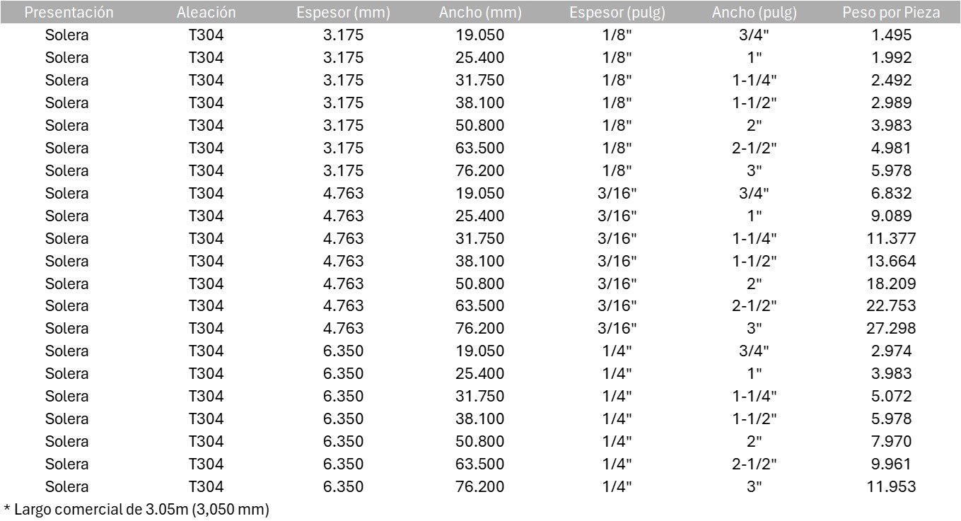
Task: Select the weight cell 9.089
Action: (892, 216)
